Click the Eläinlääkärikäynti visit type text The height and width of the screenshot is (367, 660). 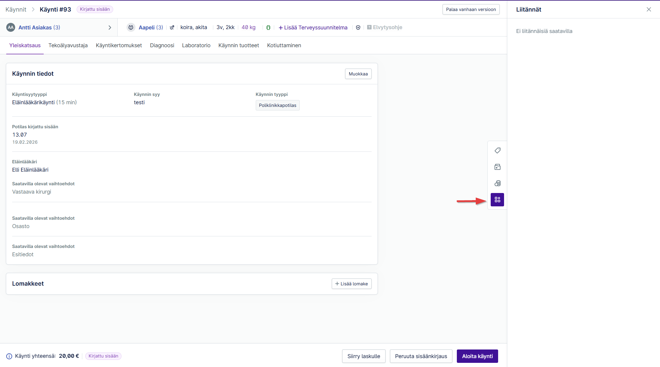tap(33, 102)
